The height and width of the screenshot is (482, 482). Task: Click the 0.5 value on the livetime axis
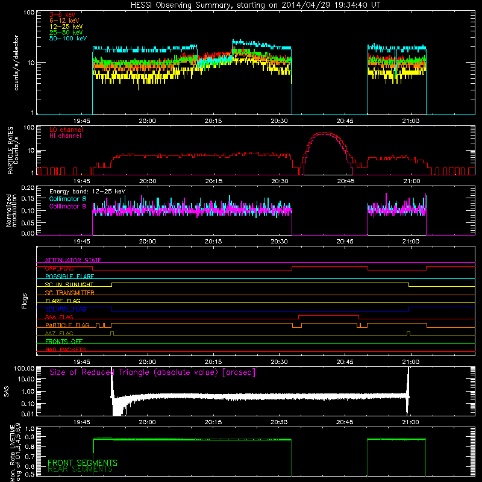30,474
